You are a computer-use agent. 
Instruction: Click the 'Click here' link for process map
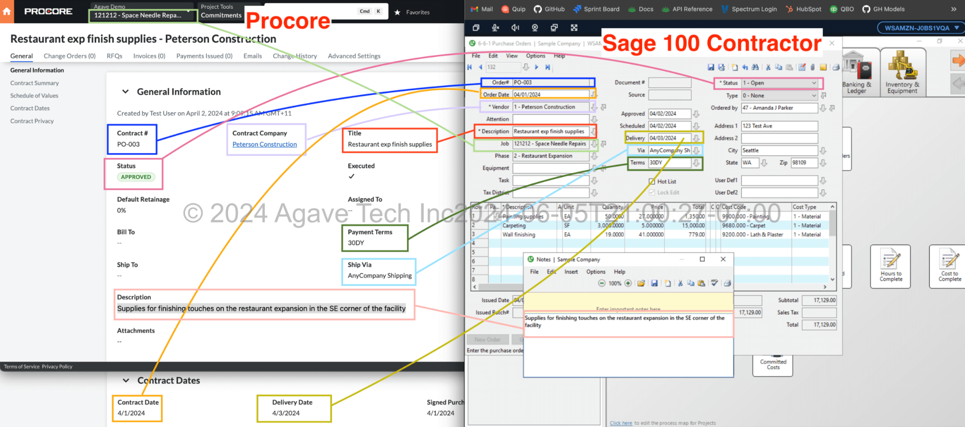click(x=621, y=423)
